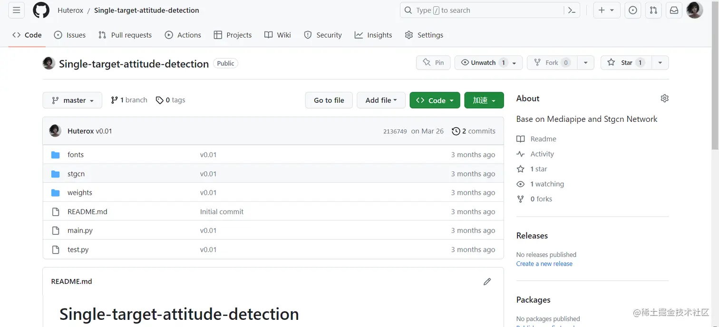719x327 pixels.
Task: Click the main.py file icon
Action: 56,230
